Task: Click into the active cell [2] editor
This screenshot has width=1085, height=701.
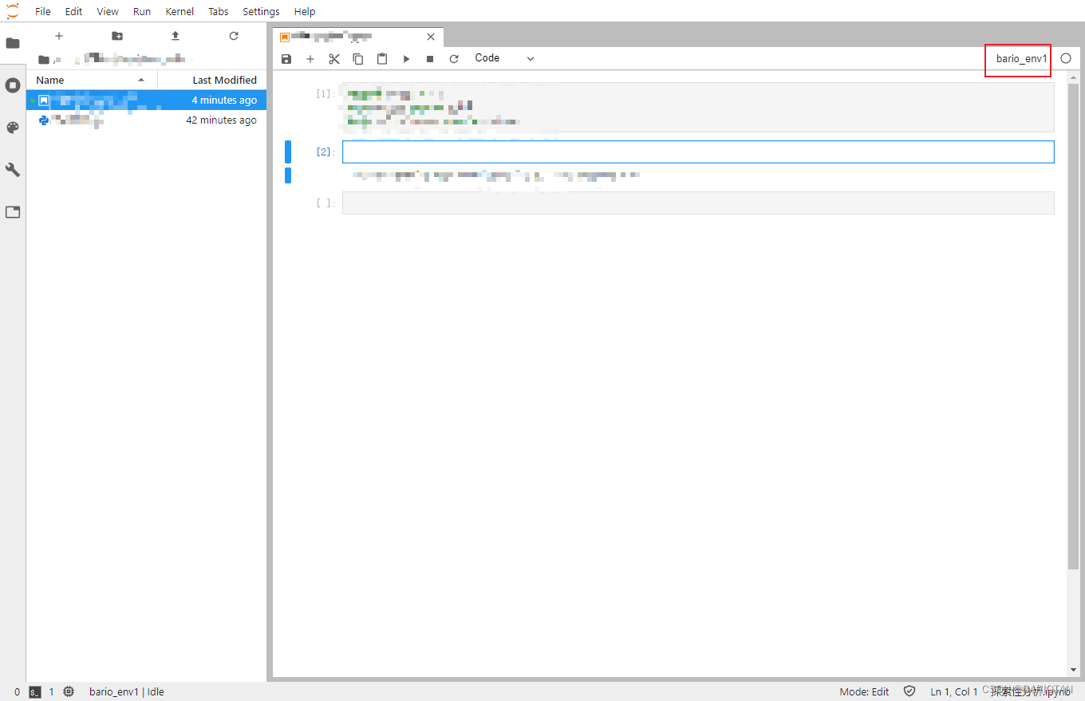Action: 698,152
